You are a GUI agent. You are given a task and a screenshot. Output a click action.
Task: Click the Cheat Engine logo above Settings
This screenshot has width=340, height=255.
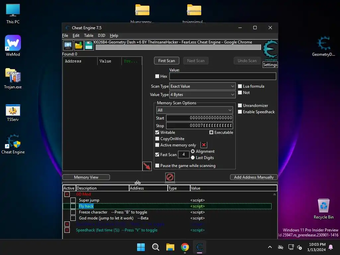tap(270, 50)
